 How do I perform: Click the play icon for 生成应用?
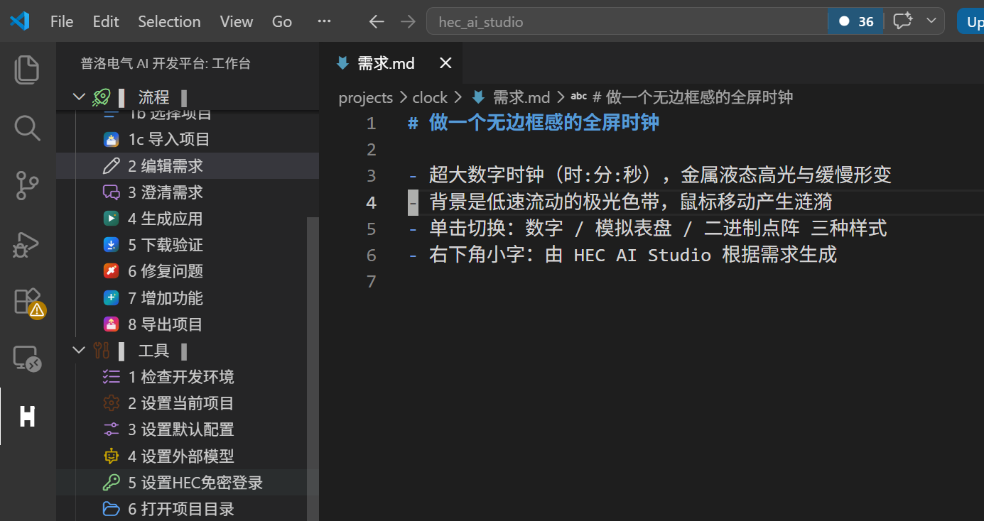(111, 219)
